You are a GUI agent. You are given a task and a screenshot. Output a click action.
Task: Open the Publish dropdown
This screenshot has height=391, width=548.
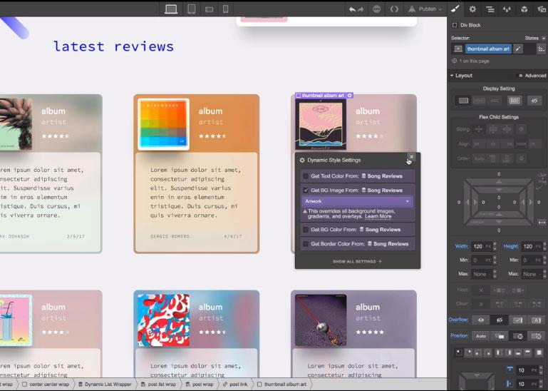pos(425,9)
